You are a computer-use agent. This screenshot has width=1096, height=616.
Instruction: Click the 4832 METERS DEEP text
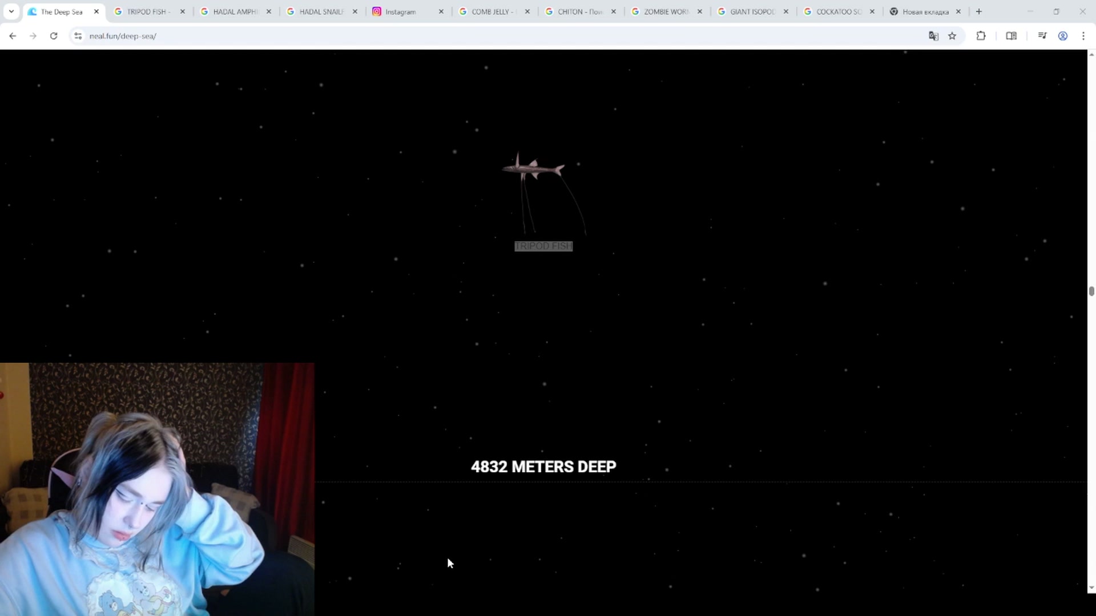(x=543, y=467)
